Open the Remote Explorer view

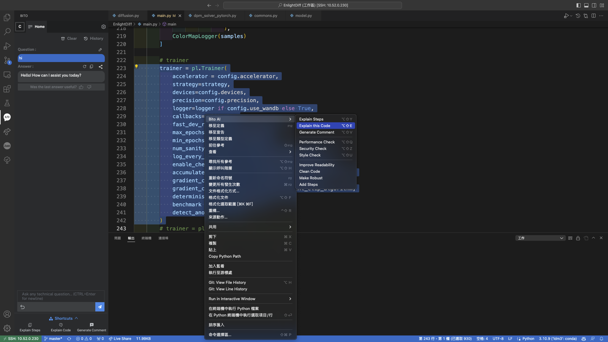[x=7, y=75]
